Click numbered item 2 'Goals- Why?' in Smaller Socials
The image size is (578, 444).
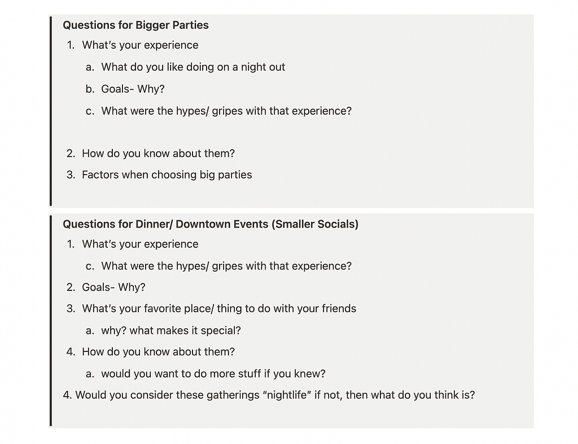113,288
